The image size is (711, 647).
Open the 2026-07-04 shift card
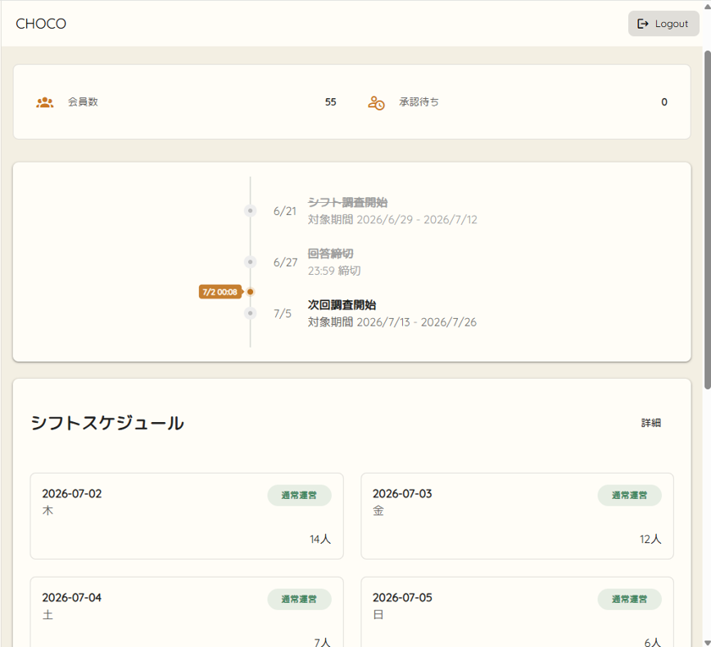(187, 611)
